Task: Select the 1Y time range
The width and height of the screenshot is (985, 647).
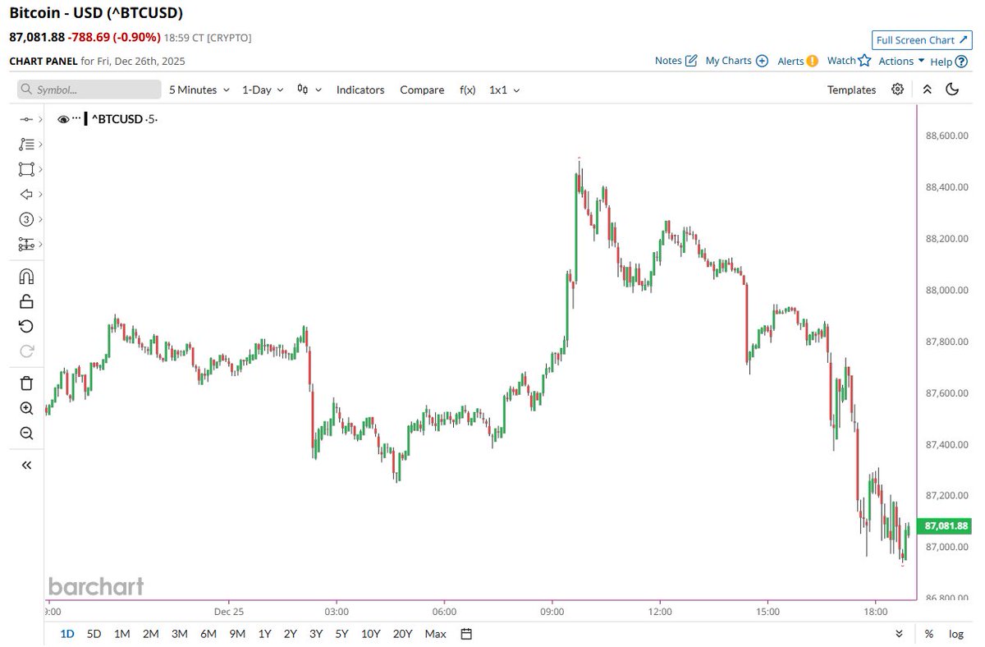Action: click(264, 634)
